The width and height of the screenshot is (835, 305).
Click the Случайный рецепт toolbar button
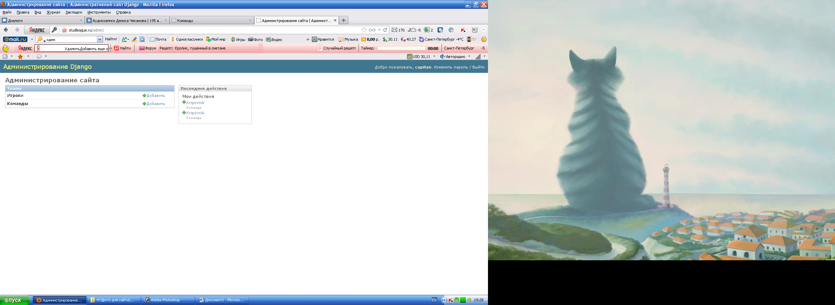pyautogui.click(x=337, y=48)
